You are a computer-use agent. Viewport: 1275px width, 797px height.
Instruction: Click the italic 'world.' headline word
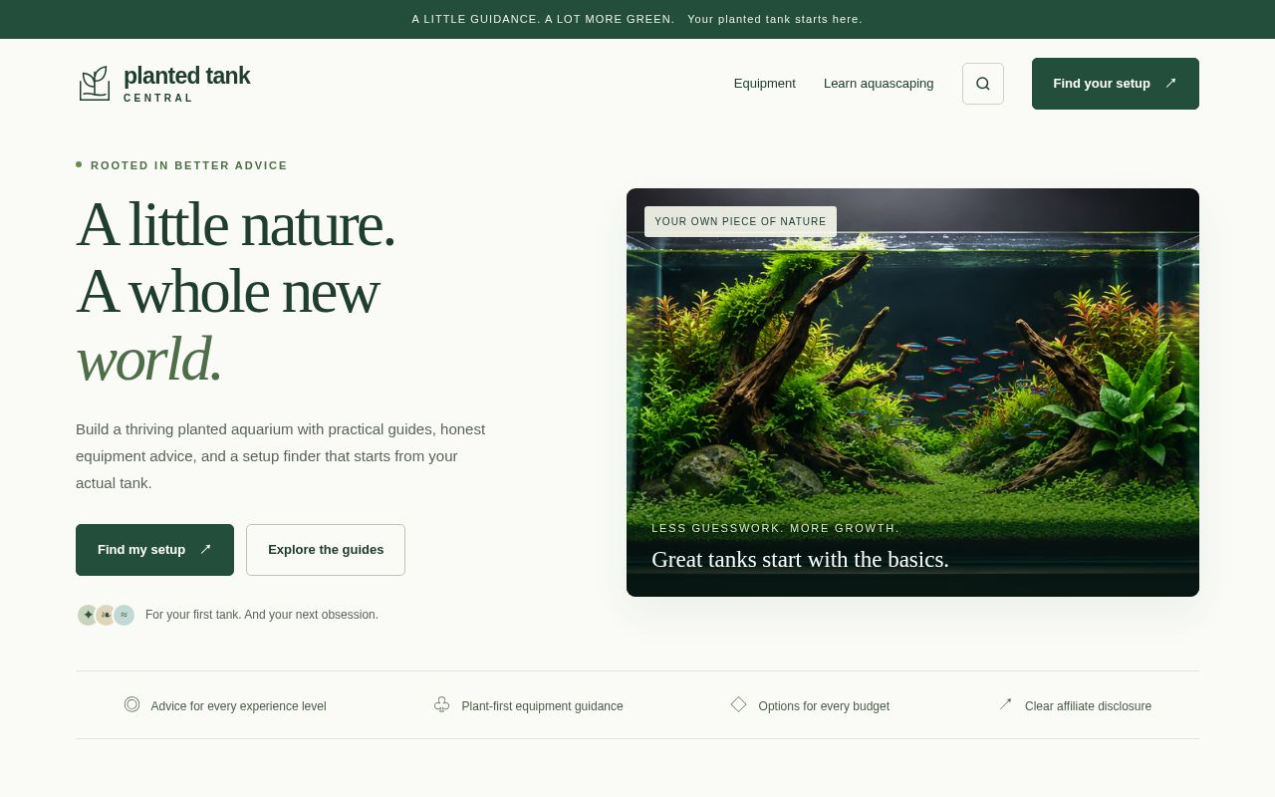[148, 359]
